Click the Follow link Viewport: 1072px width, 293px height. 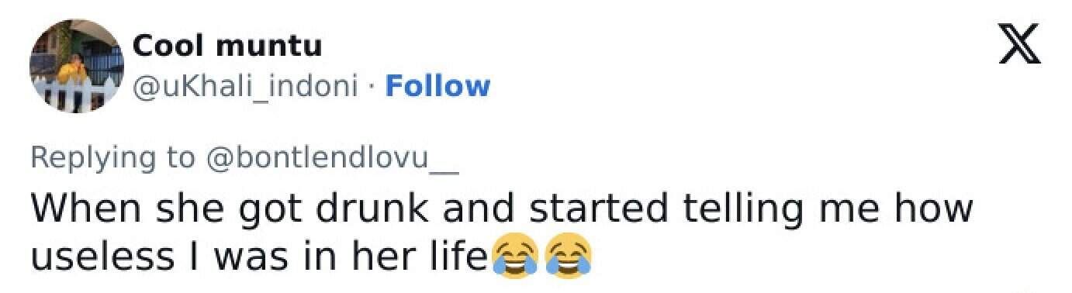(x=437, y=85)
